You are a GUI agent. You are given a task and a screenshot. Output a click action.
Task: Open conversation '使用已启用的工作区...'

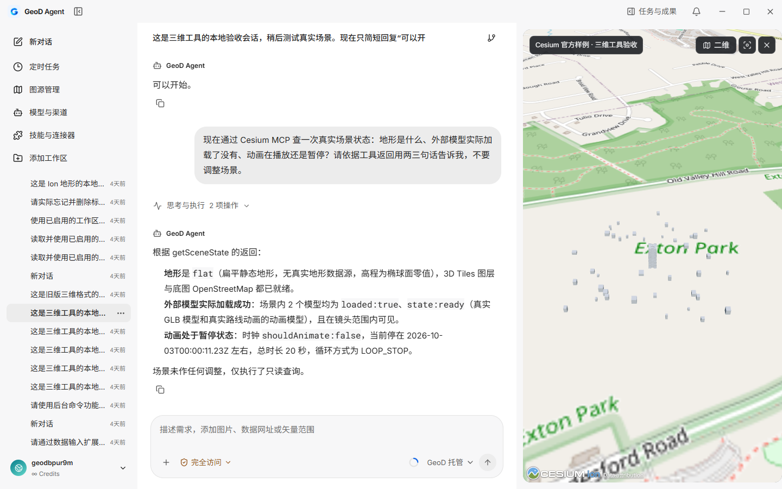click(68, 221)
